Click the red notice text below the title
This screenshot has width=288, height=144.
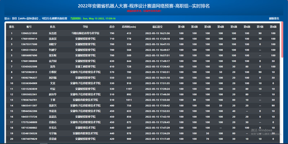click(144, 11)
